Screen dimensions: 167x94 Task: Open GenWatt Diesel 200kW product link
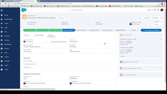click(x=127, y=48)
